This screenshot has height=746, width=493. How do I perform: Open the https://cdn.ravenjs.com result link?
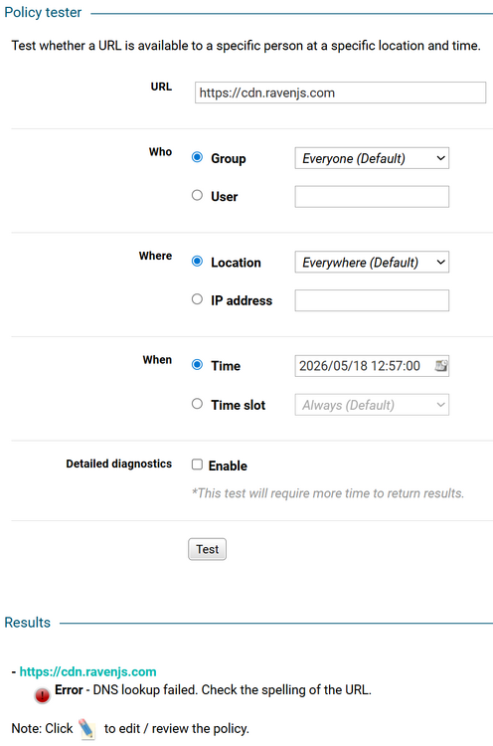[87, 671]
